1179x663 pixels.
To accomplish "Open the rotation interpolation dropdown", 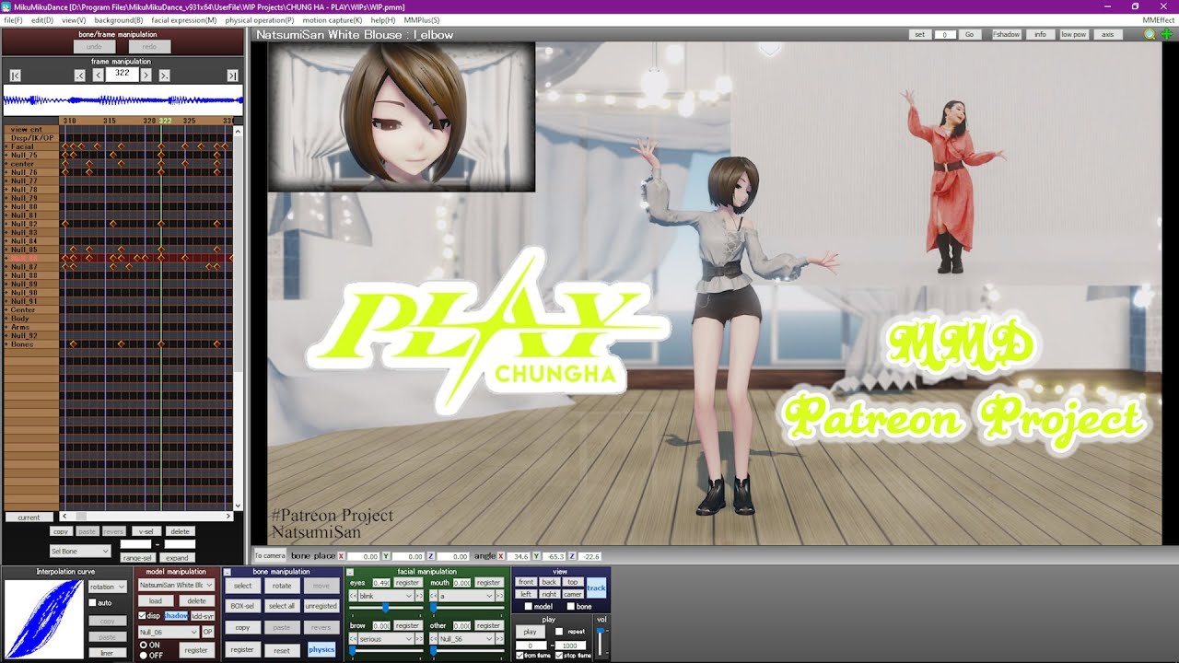I will coord(107,587).
